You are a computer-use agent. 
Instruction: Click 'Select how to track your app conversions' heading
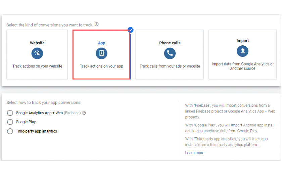44,102
